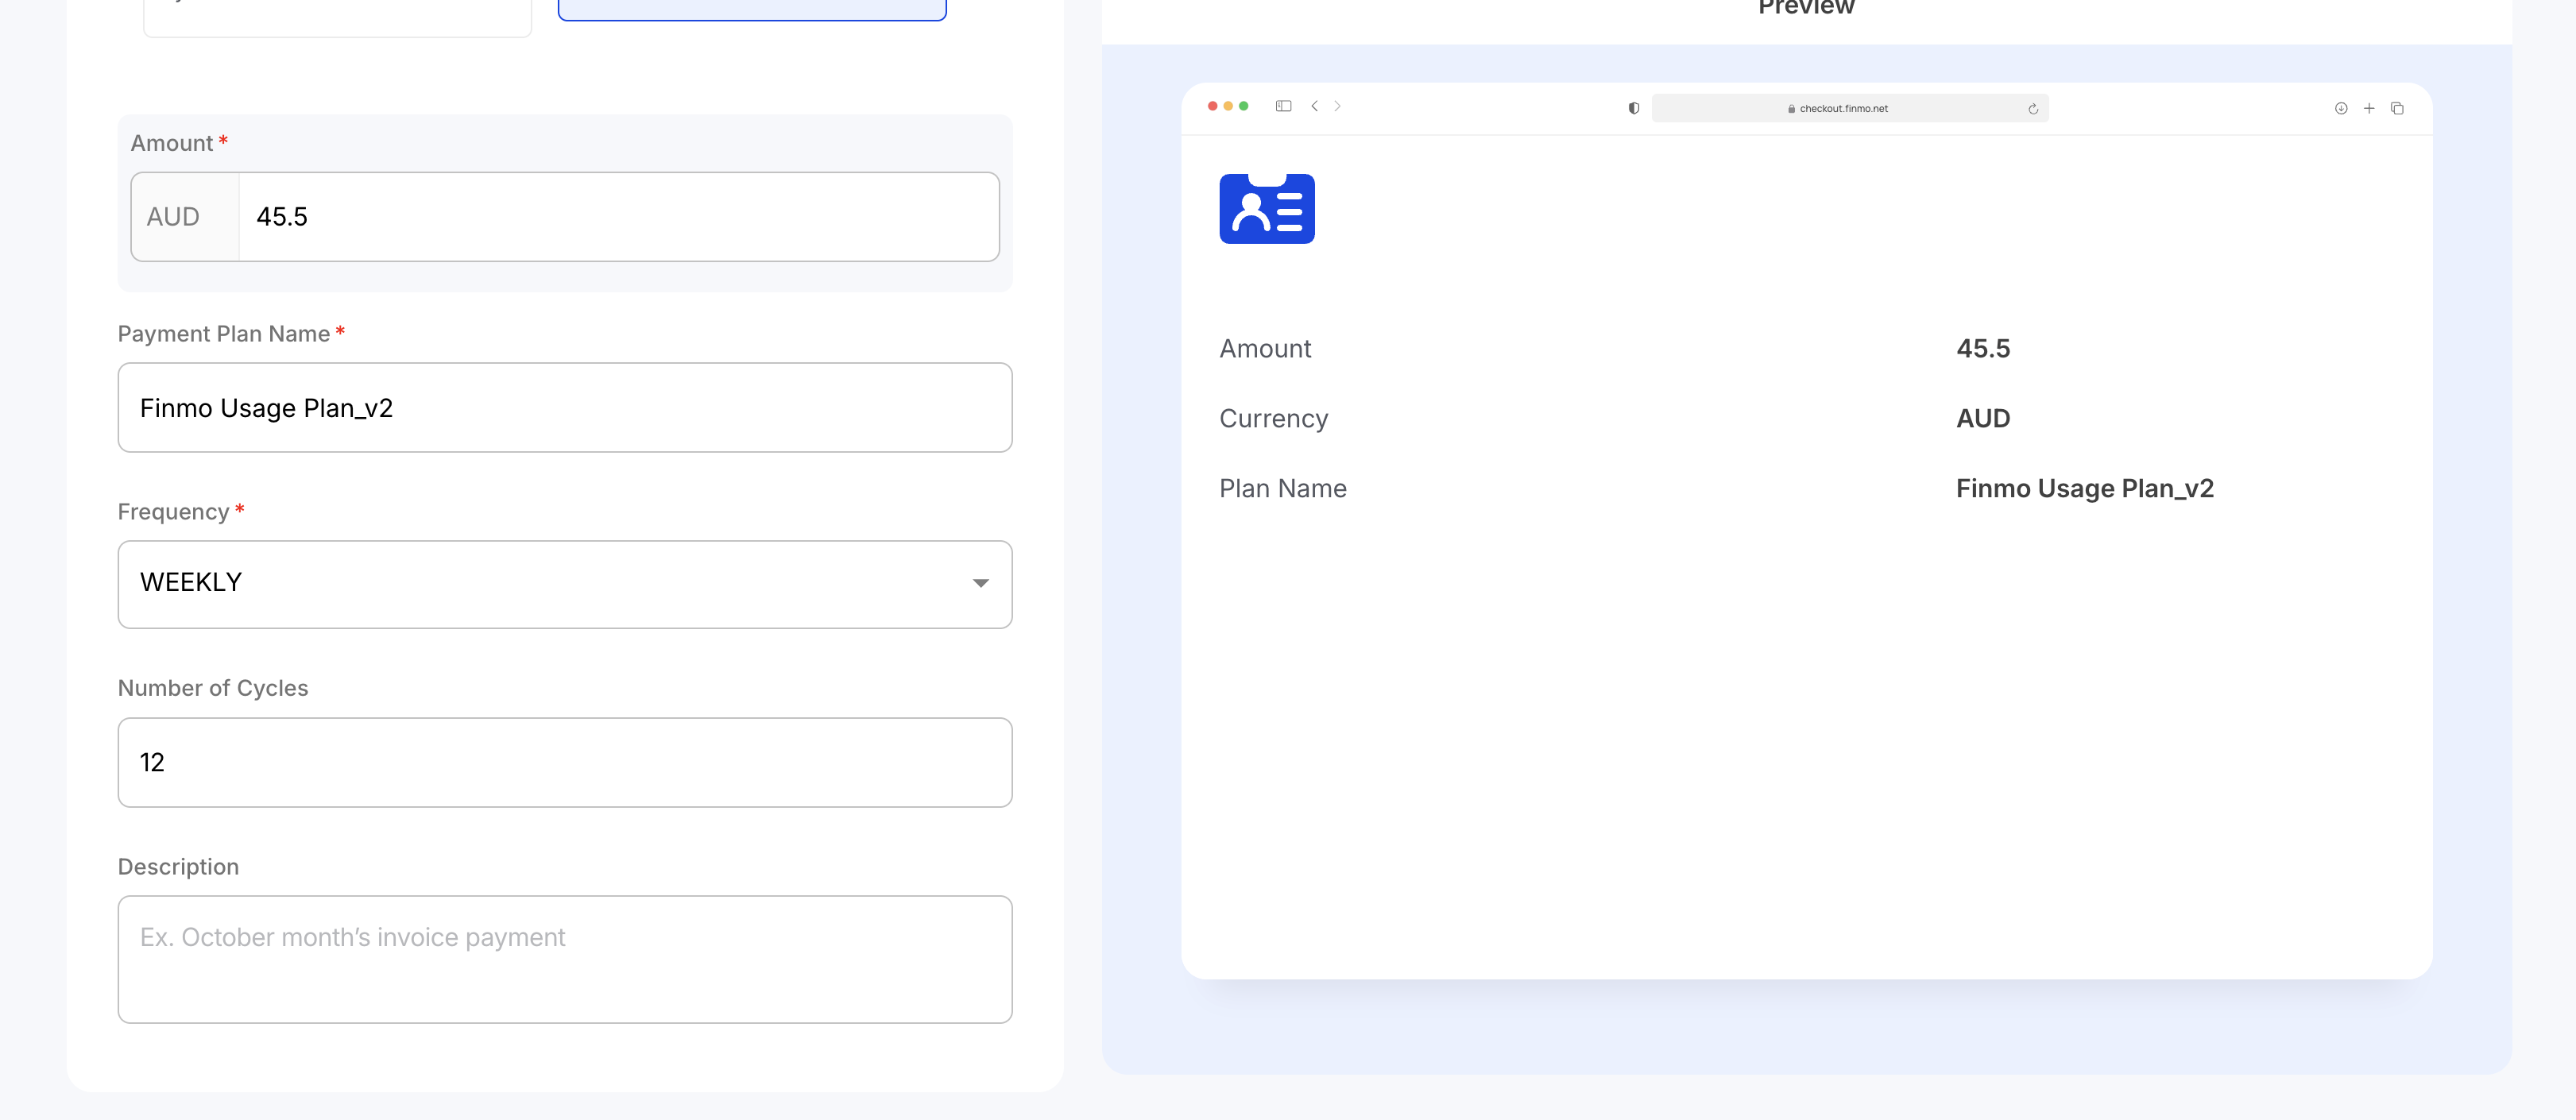The width and height of the screenshot is (2576, 1120).
Task: Focus the Payment Plan Name field
Action: 564,408
